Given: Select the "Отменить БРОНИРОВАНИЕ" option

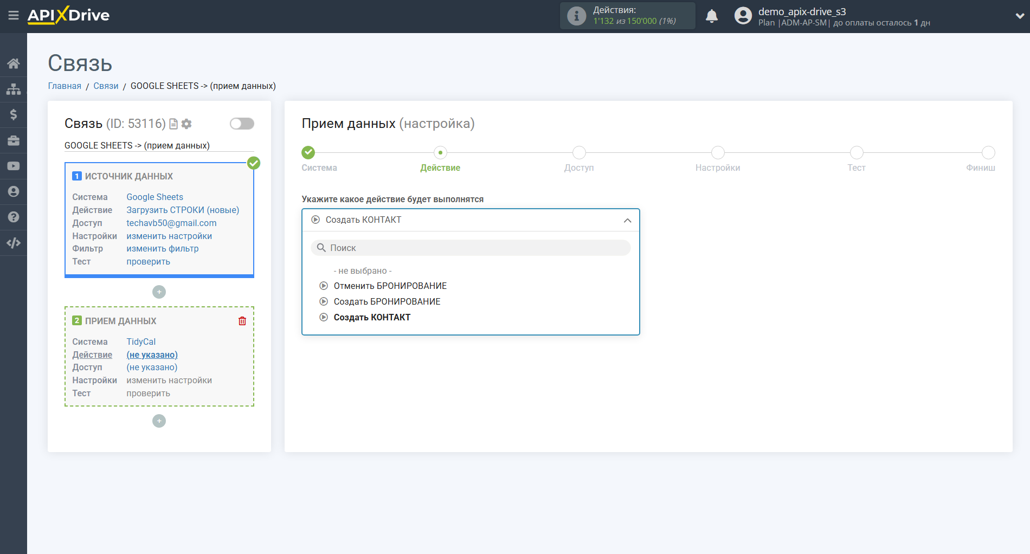Looking at the screenshot, I should (390, 286).
